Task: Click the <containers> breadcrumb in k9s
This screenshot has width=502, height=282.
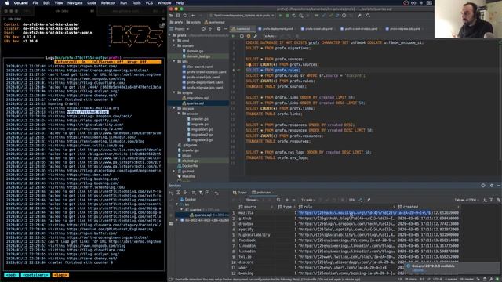Action: tap(35, 275)
